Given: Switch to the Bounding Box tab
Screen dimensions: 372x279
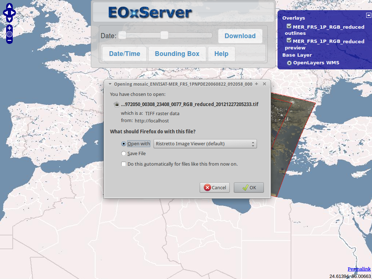Looking at the screenshot, I should click(x=177, y=54).
